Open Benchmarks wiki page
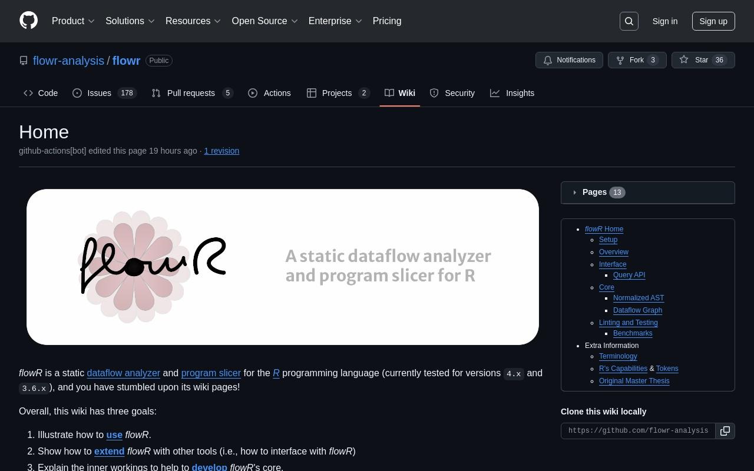 coord(633,333)
